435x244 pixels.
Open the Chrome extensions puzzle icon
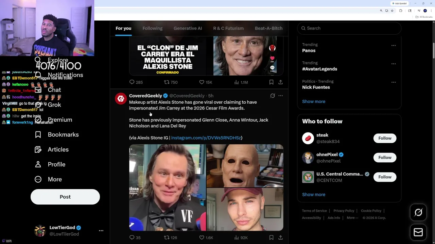pos(401,11)
